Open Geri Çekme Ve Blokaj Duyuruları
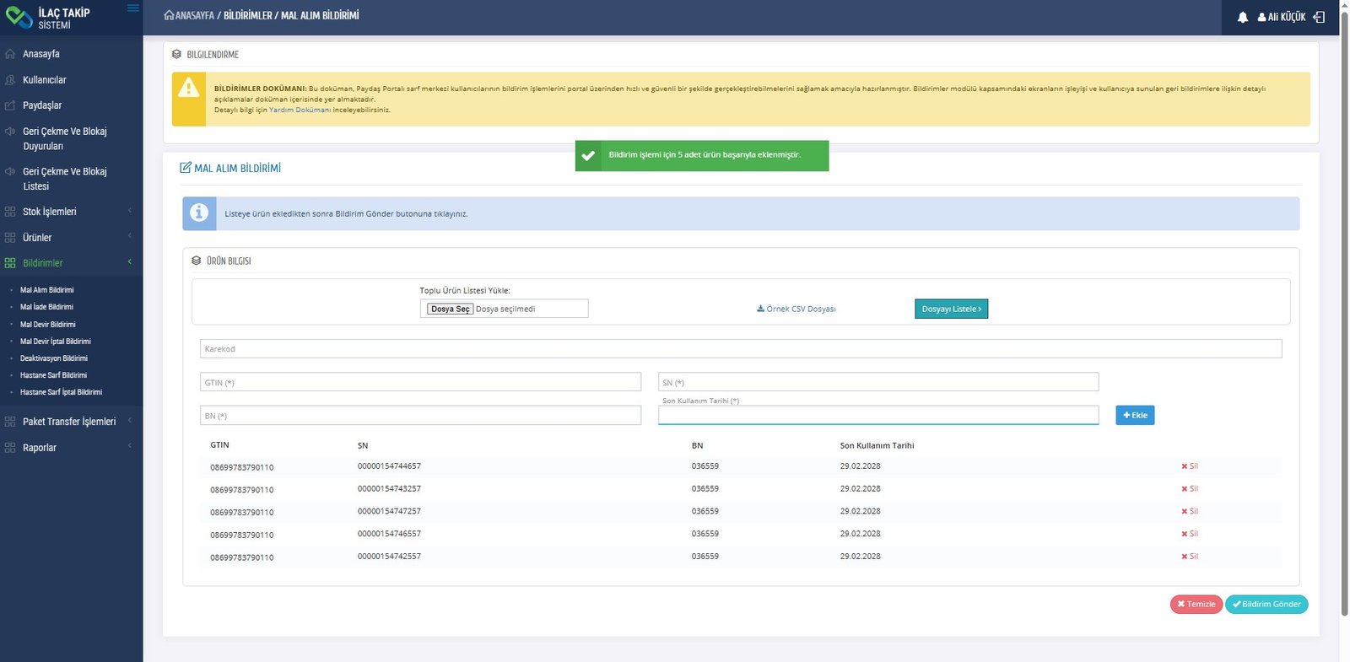The width and height of the screenshot is (1350, 662). [x=65, y=139]
